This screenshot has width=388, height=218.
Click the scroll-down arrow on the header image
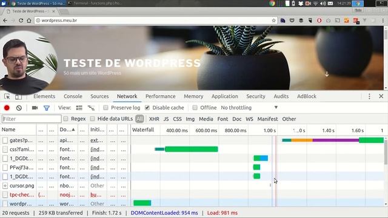click(x=327, y=74)
